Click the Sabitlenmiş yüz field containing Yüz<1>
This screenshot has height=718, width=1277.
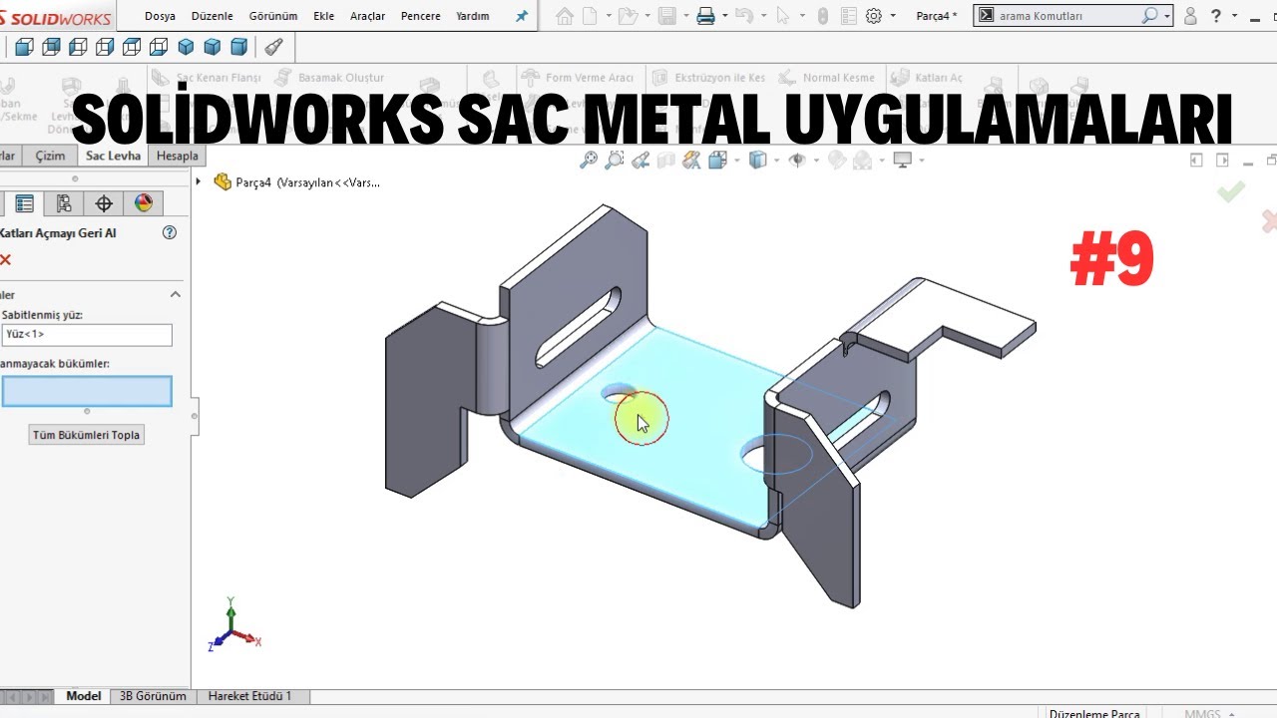coord(87,334)
